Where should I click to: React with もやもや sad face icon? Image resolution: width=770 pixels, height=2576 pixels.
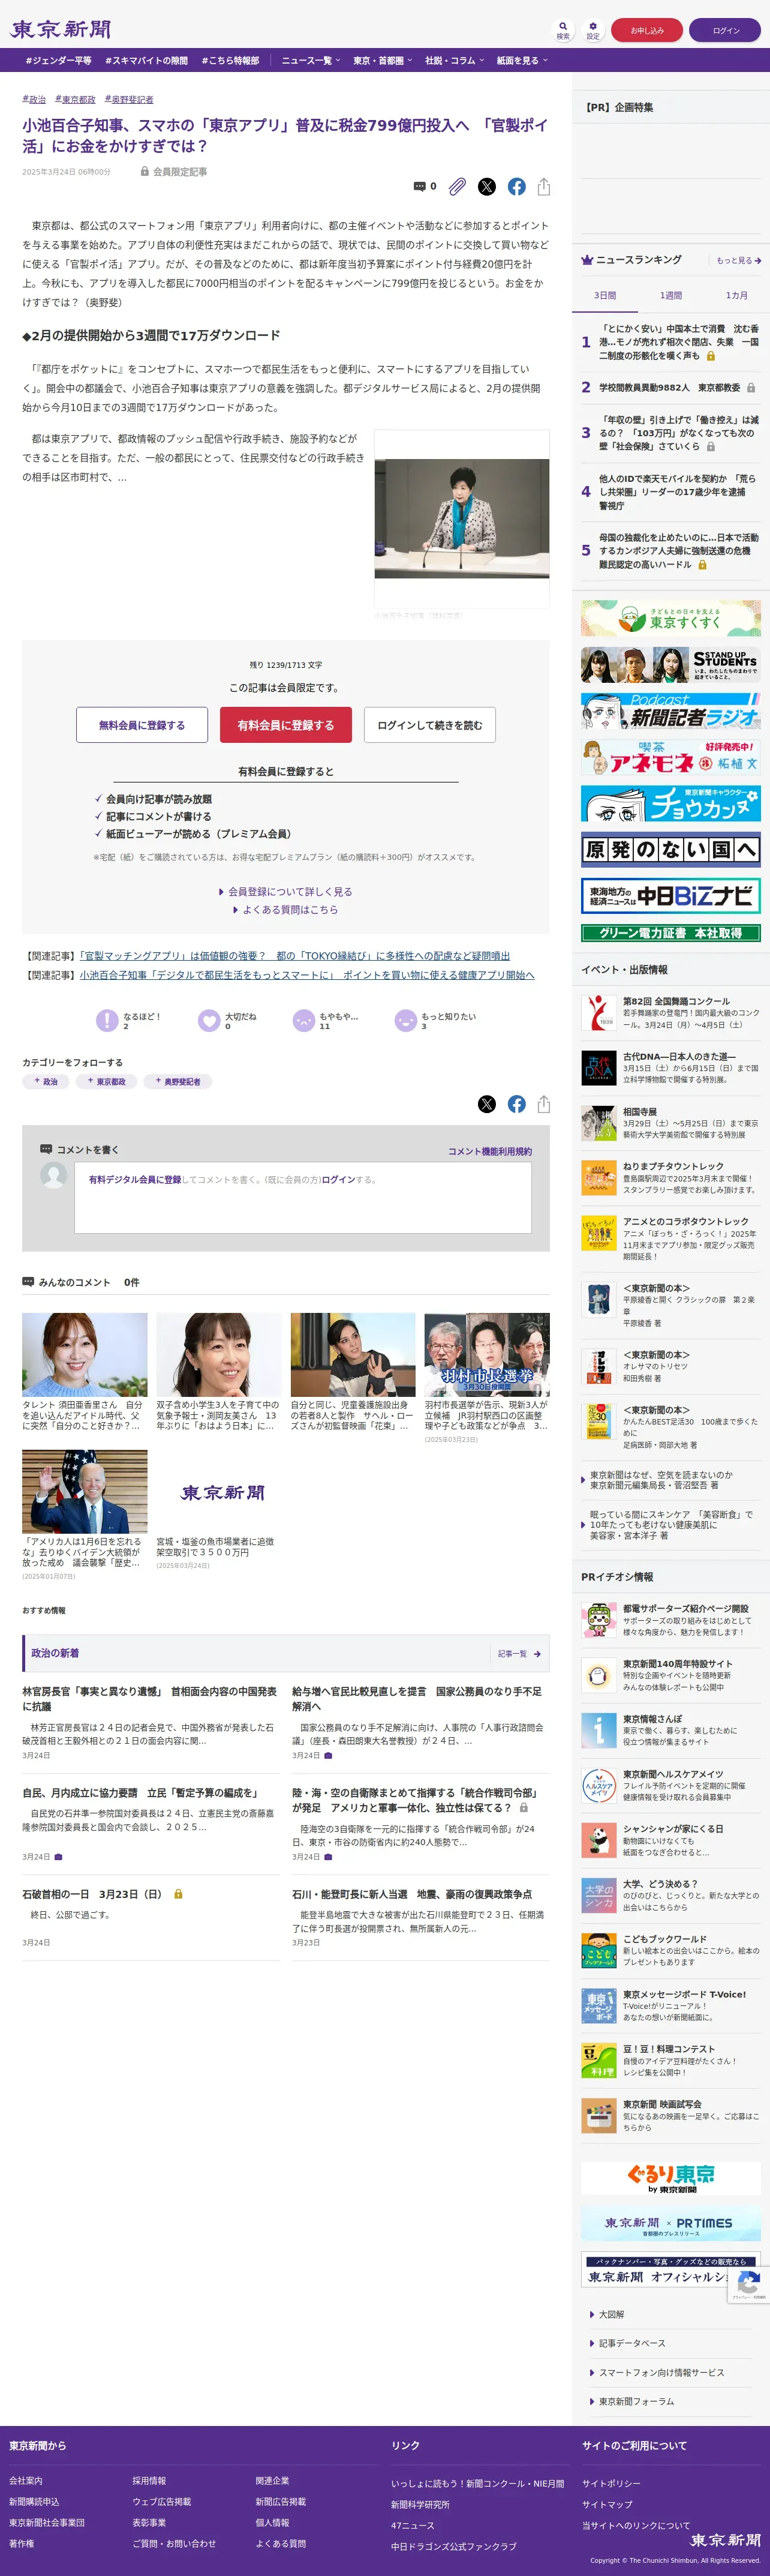pyautogui.click(x=303, y=1020)
